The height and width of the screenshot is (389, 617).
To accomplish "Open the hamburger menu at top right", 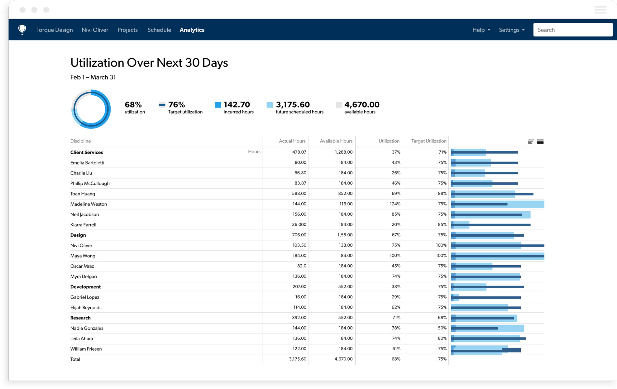I will (600, 10).
